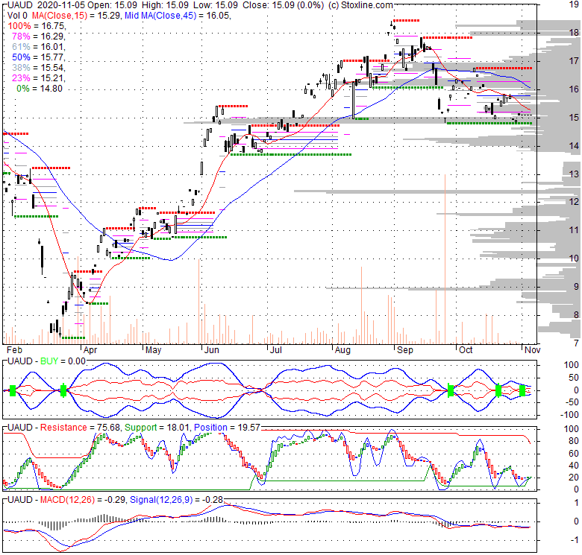582x555 pixels.
Task: Click the Oct label on time axis
Action: coord(466,350)
